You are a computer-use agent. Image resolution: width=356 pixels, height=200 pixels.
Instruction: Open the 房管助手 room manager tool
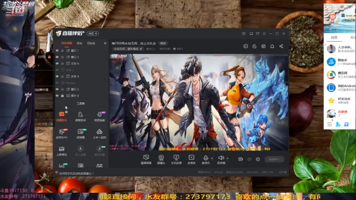coord(80,116)
